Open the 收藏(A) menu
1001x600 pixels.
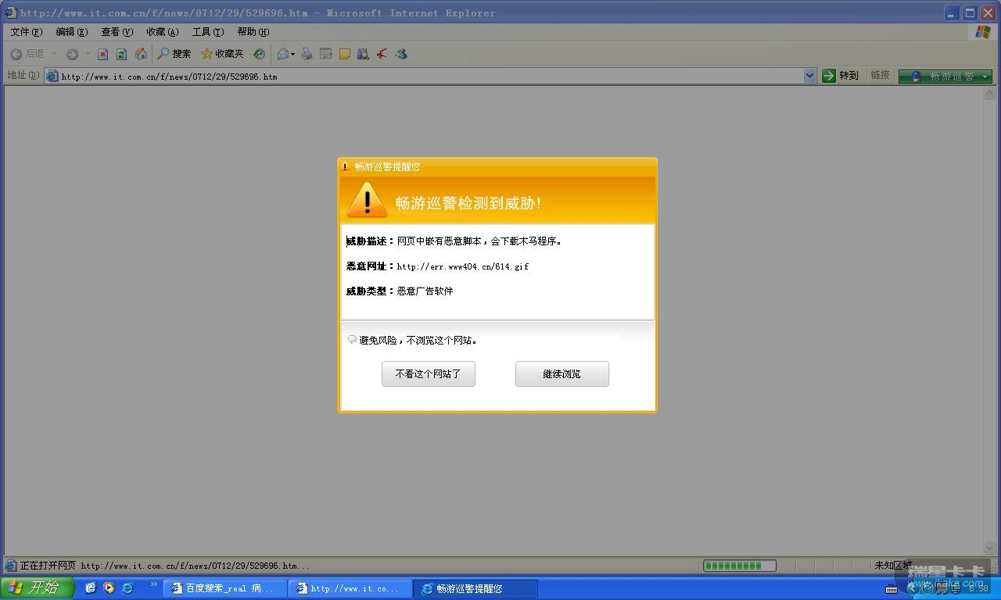(163, 32)
